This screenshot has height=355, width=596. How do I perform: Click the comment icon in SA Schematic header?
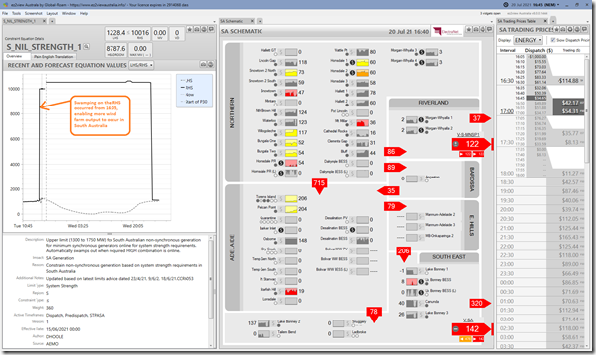(490, 29)
